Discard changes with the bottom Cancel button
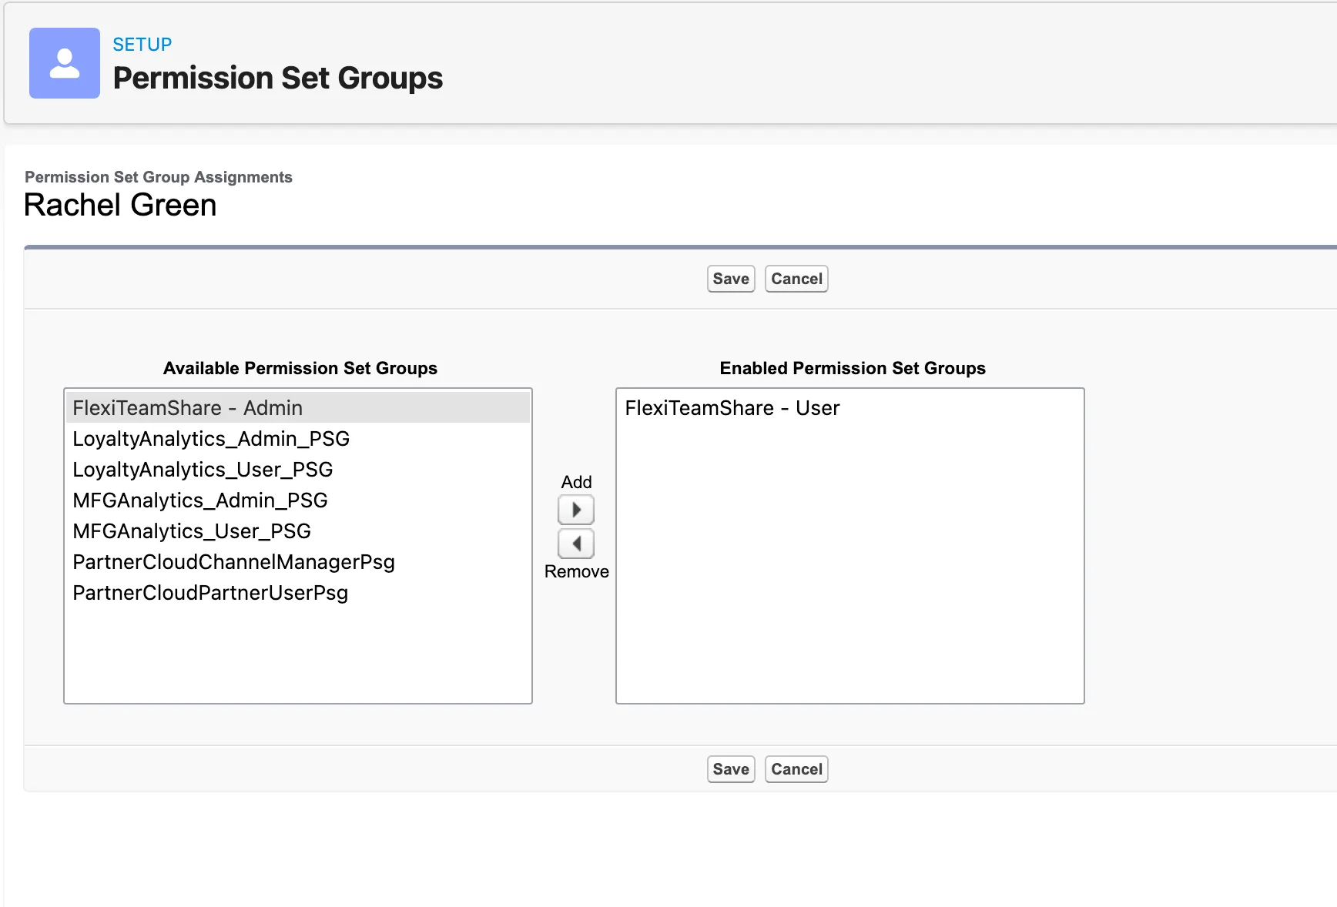Viewport: 1337px width, 907px height. (x=796, y=768)
